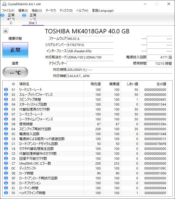Screen dimensions: 175x199
Task: Click the blue 正常 health status button
Action: pos(15,50)
